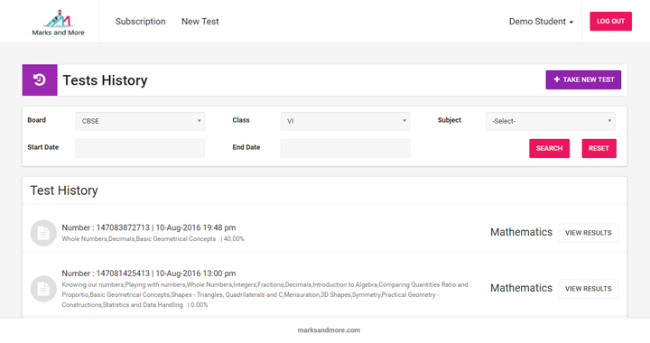650x343 pixels.
Task: Start a test with TAKE NEW TEST
Action: point(583,79)
